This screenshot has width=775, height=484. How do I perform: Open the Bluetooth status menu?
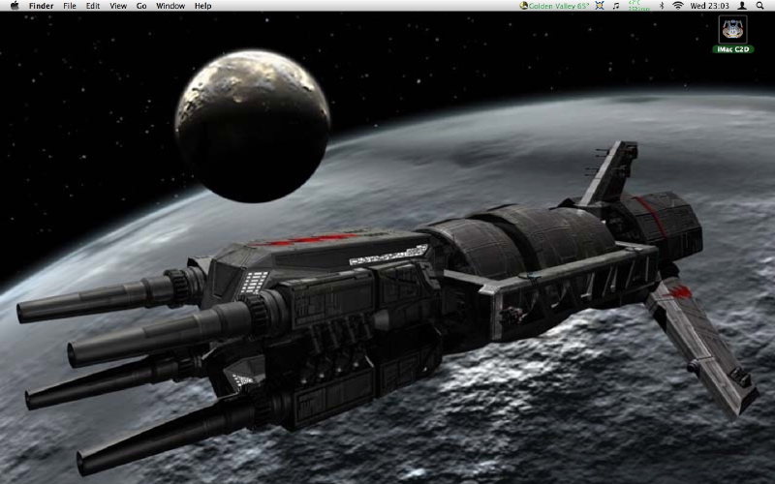[x=662, y=6]
